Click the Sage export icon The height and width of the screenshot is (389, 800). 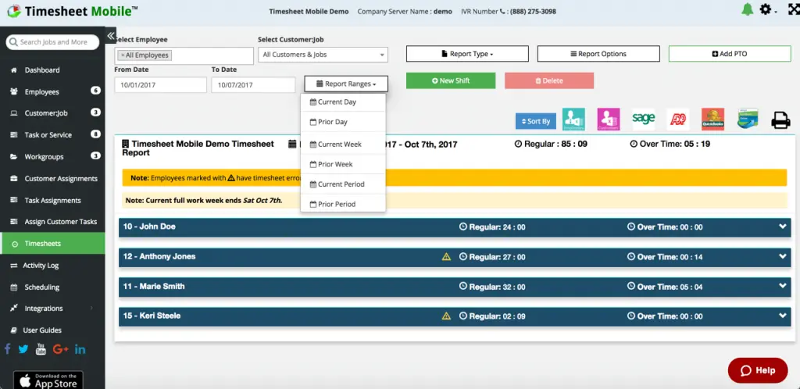[x=644, y=119]
